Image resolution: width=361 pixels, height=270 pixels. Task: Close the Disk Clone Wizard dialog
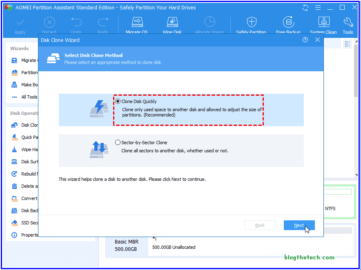coord(317,40)
